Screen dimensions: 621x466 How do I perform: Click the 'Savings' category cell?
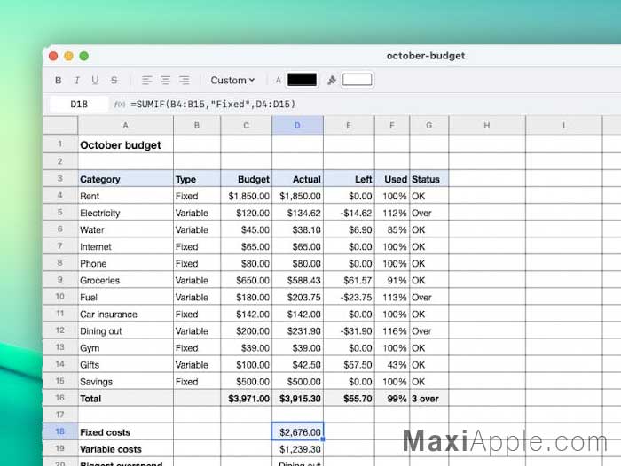coord(126,382)
